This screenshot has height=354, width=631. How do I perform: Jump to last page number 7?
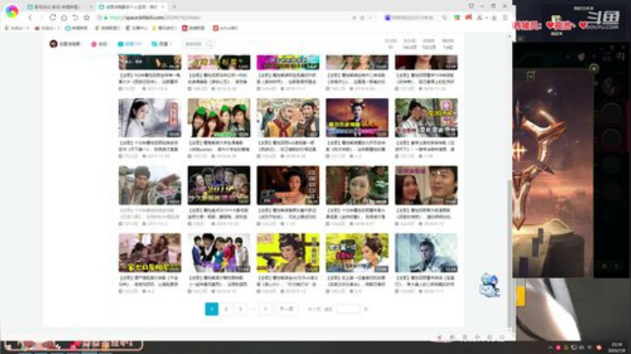[x=265, y=309]
